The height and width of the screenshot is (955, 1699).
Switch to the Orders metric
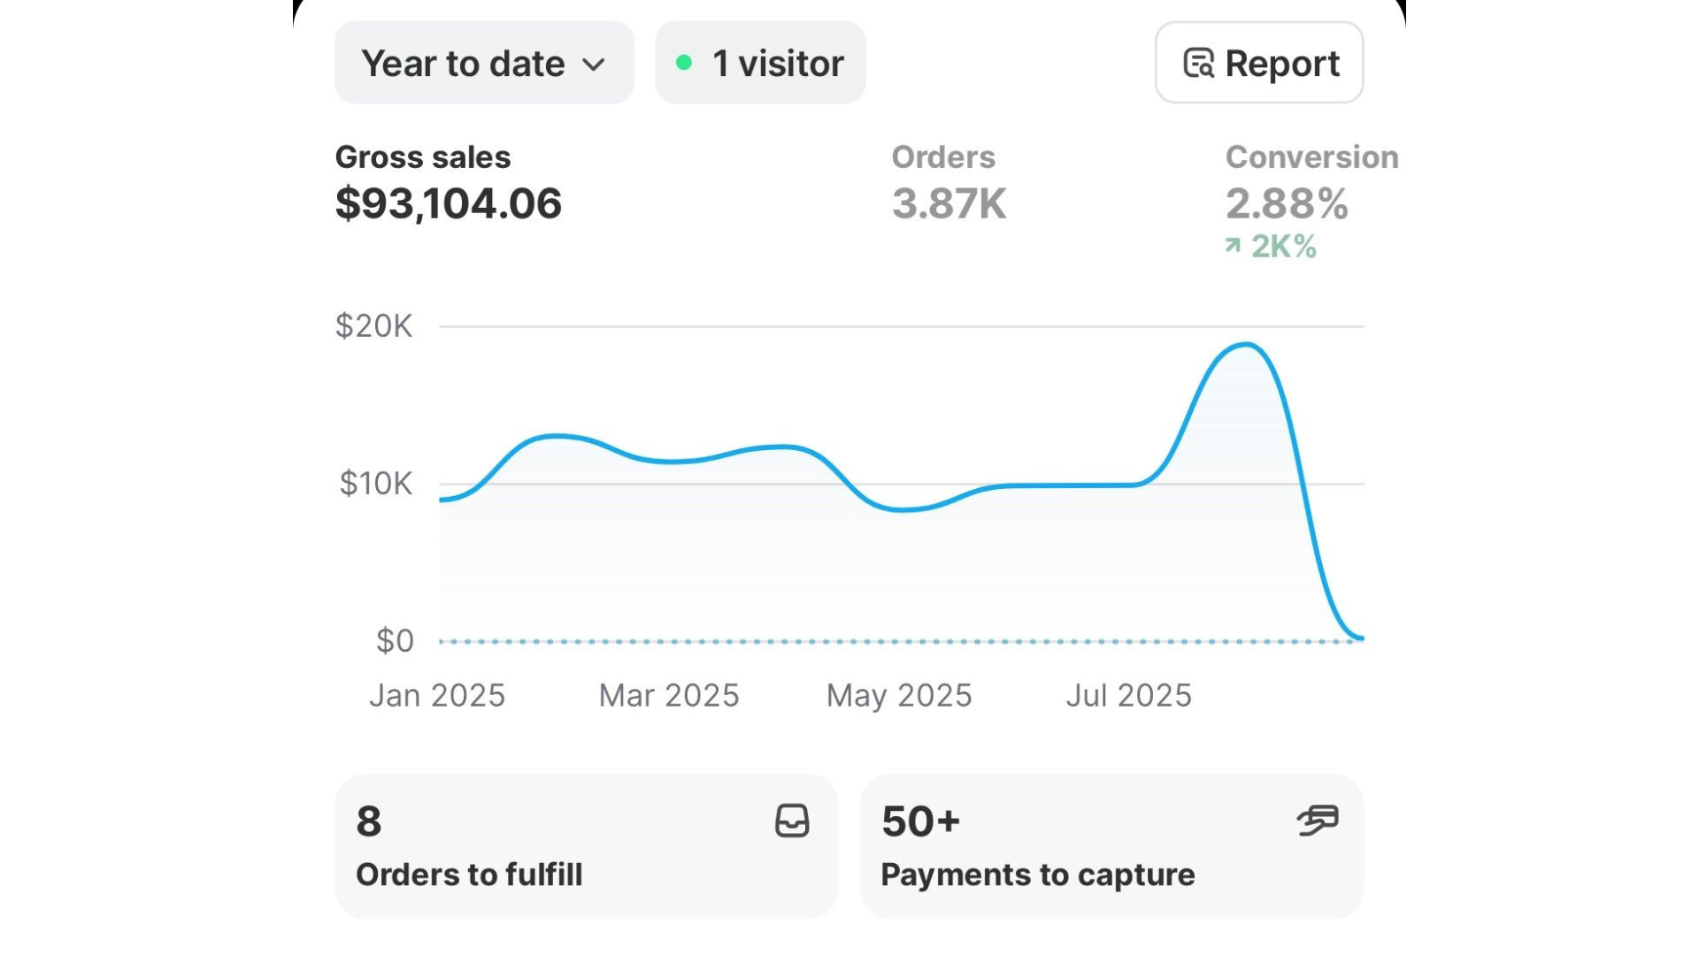[x=942, y=157]
